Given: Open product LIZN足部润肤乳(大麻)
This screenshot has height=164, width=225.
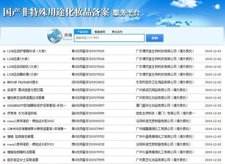Looking at the screenshot, I should click(x=23, y=67).
